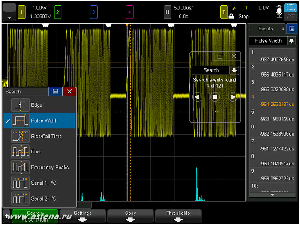Open the Pulse Width events selector
The width and height of the screenshot is (300, 225).
tap(268, 41)
